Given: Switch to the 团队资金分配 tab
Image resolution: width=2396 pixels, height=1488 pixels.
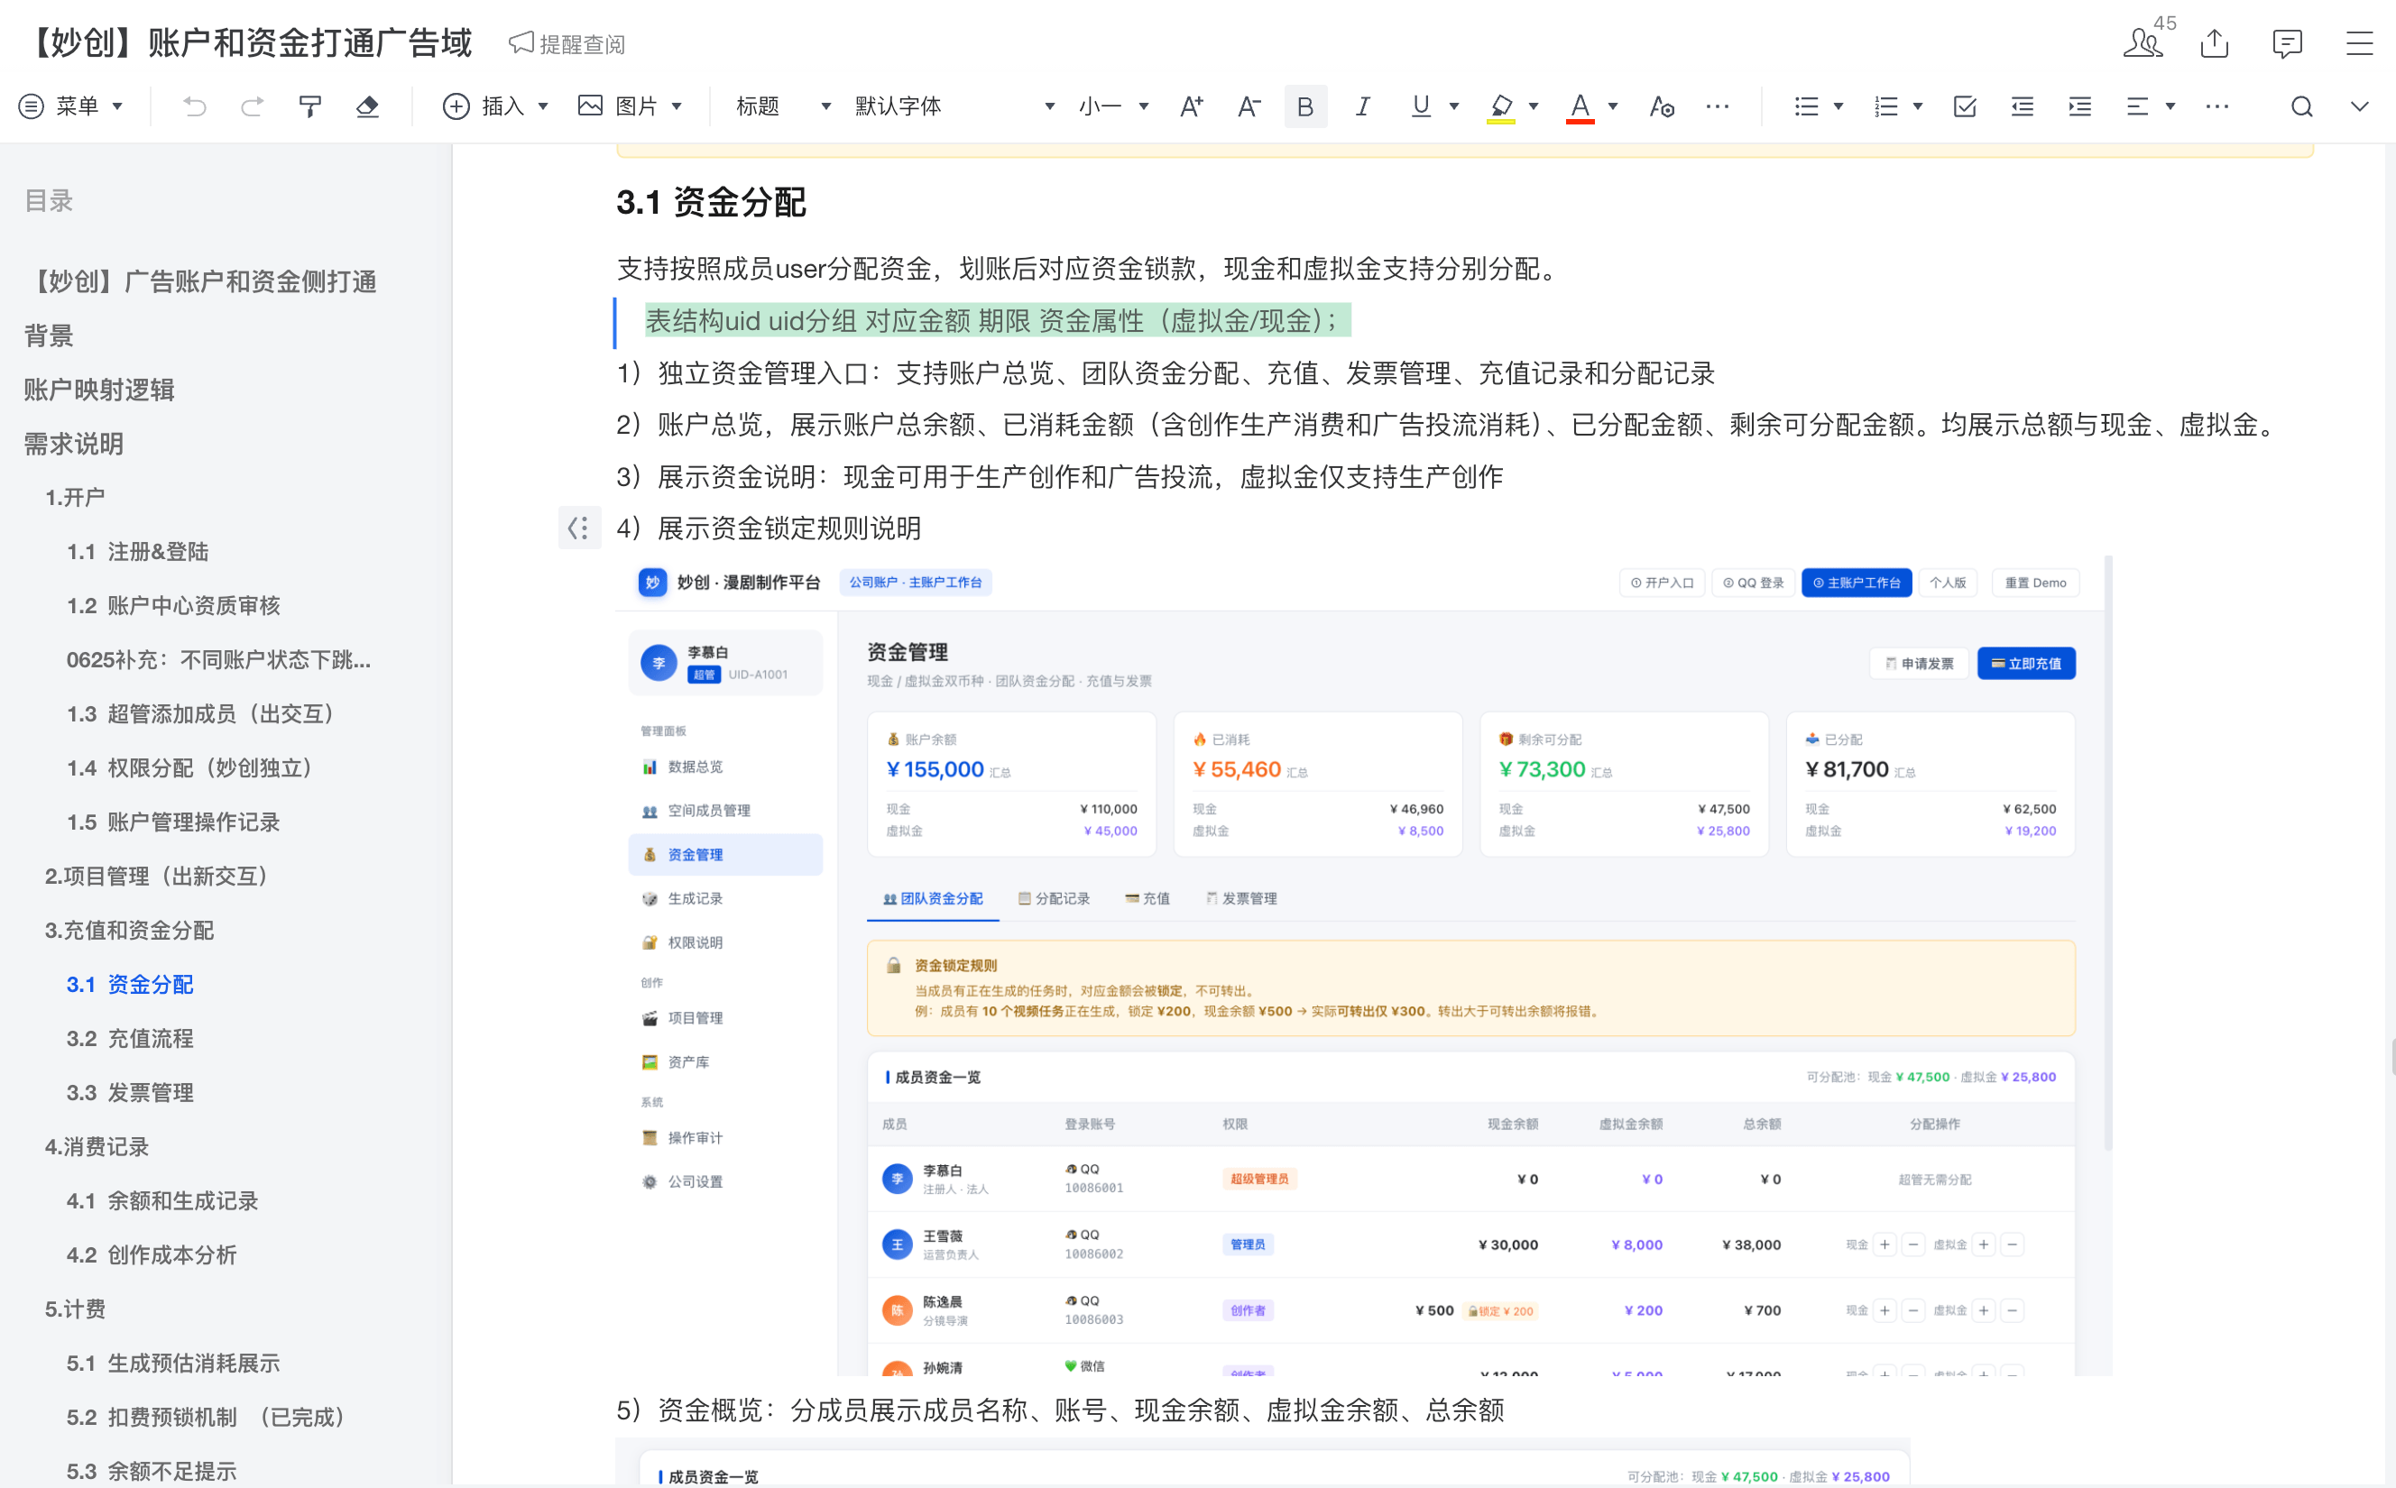Looking at the screenshot, I should pyautogui.click(x=932, y=898).
